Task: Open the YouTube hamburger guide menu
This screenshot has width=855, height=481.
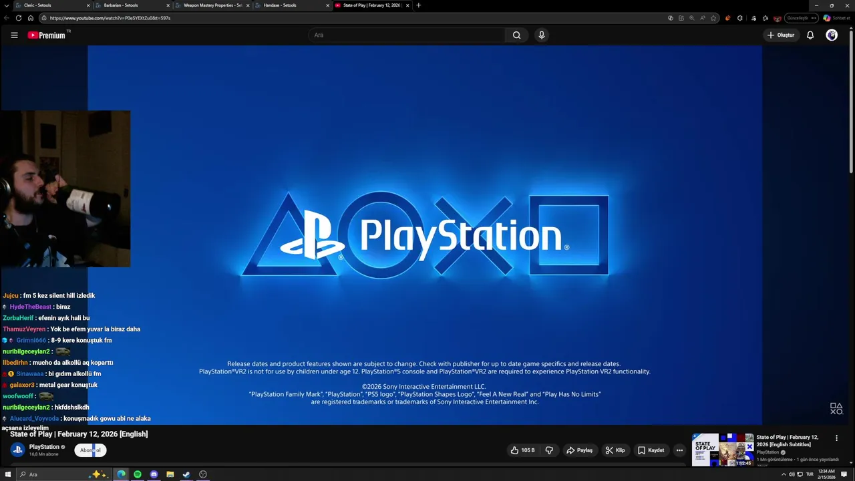Action: coord(14,35)
